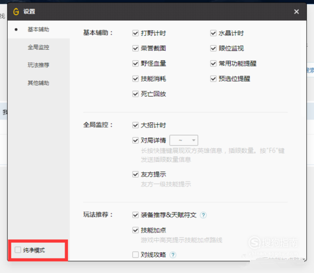
Task: Enable 对线攻略 checkbox
Action: pos(135,255)
